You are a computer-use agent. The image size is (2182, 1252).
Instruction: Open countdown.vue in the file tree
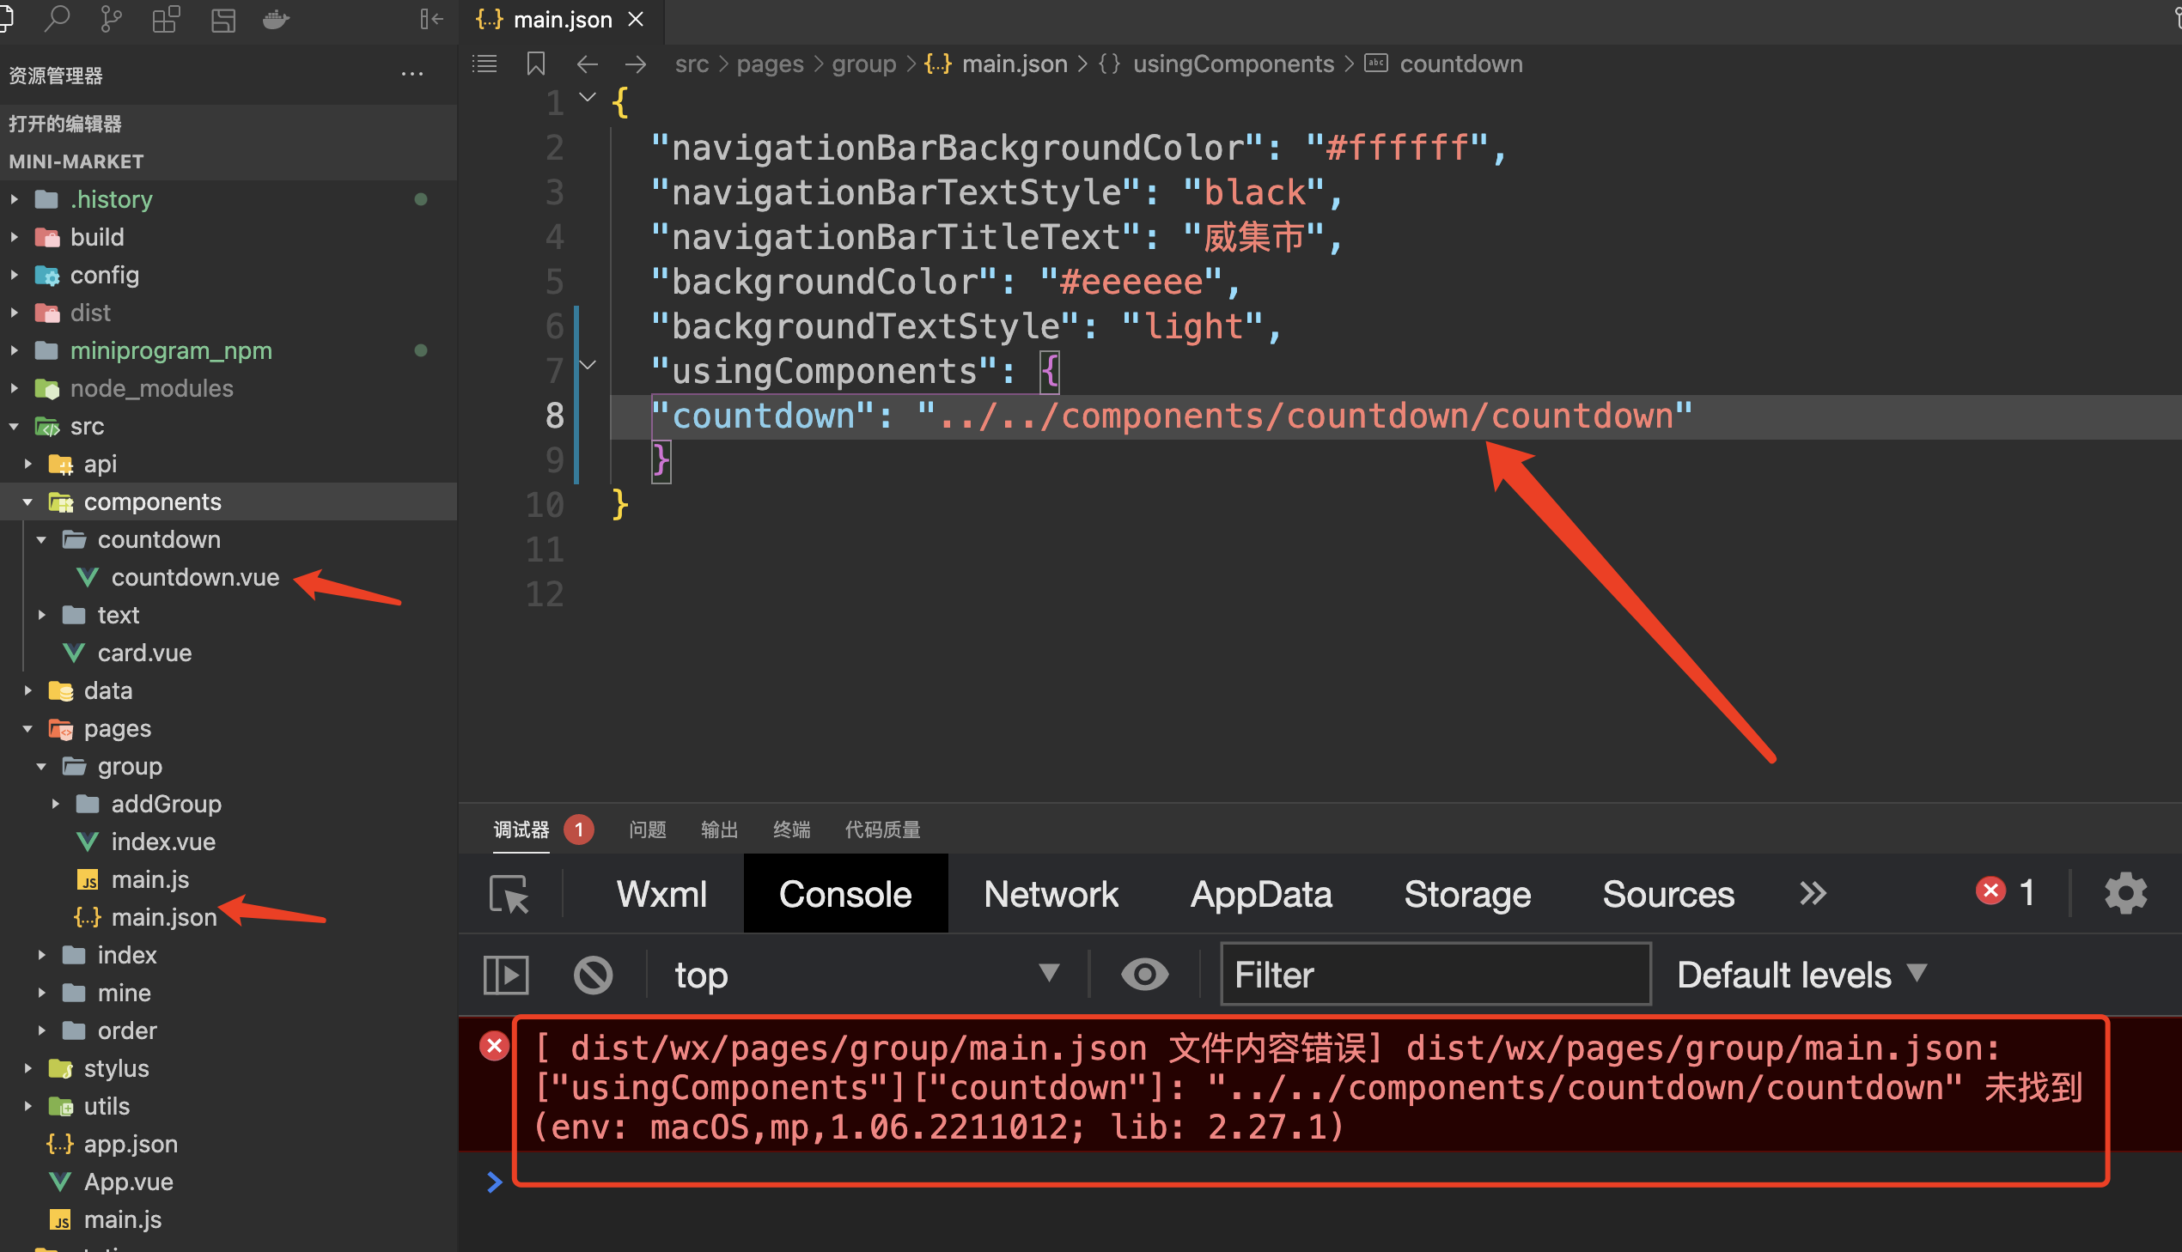[195, 578]
